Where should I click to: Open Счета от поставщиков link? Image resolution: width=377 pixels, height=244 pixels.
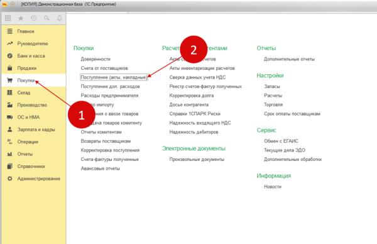[x=104, y=68]
